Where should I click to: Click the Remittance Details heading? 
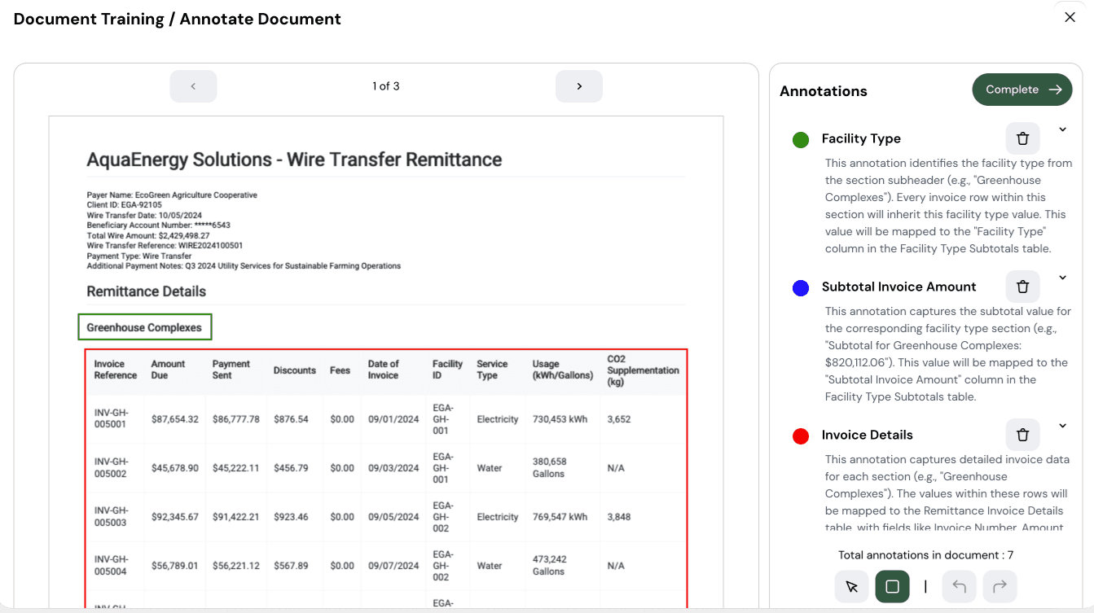pyautogui.click(x=147, y=291)
